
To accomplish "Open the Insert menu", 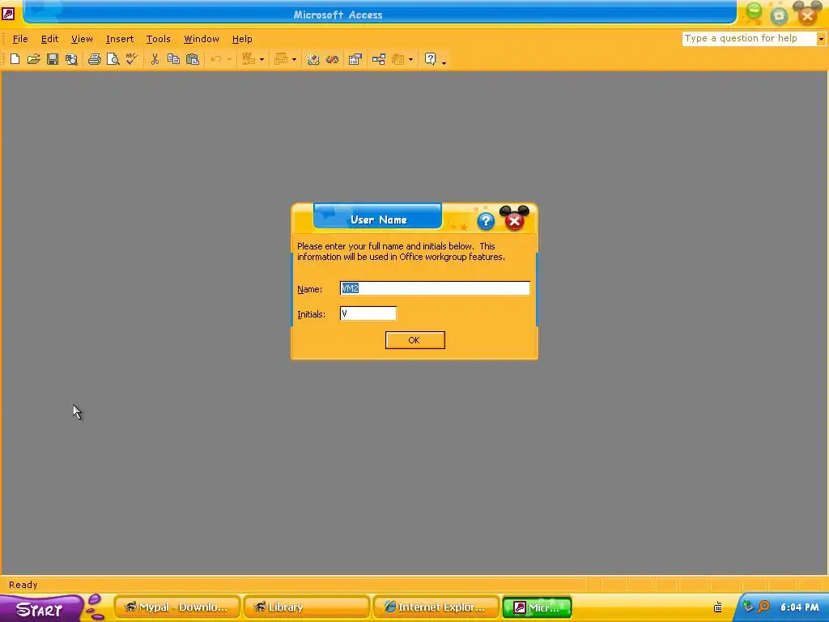I will point(120,39).
